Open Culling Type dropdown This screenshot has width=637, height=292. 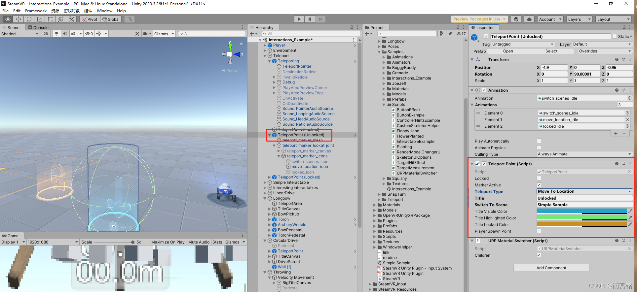tap(584, 154)
